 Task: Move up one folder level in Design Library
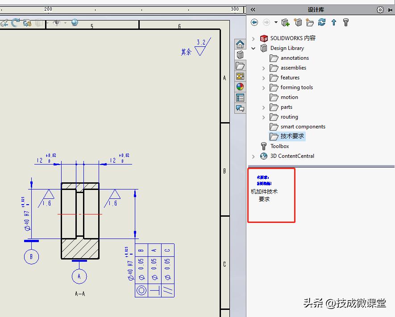tap(333, 22)
